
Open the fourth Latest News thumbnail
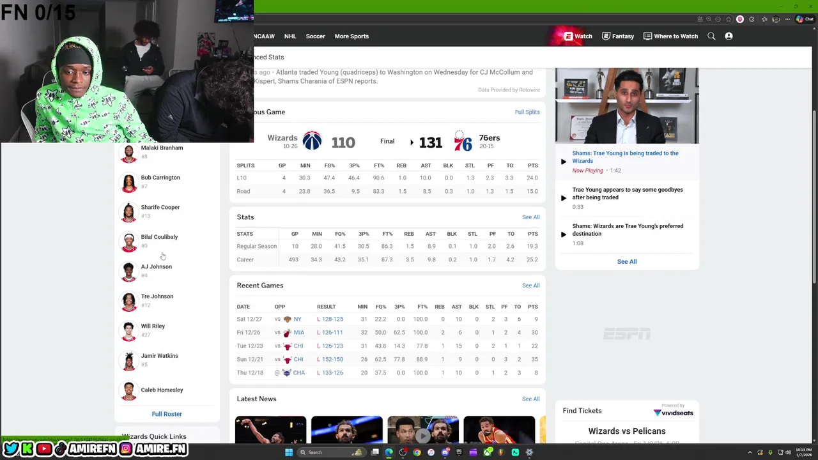pyautogui.click(x=499, y=429)
